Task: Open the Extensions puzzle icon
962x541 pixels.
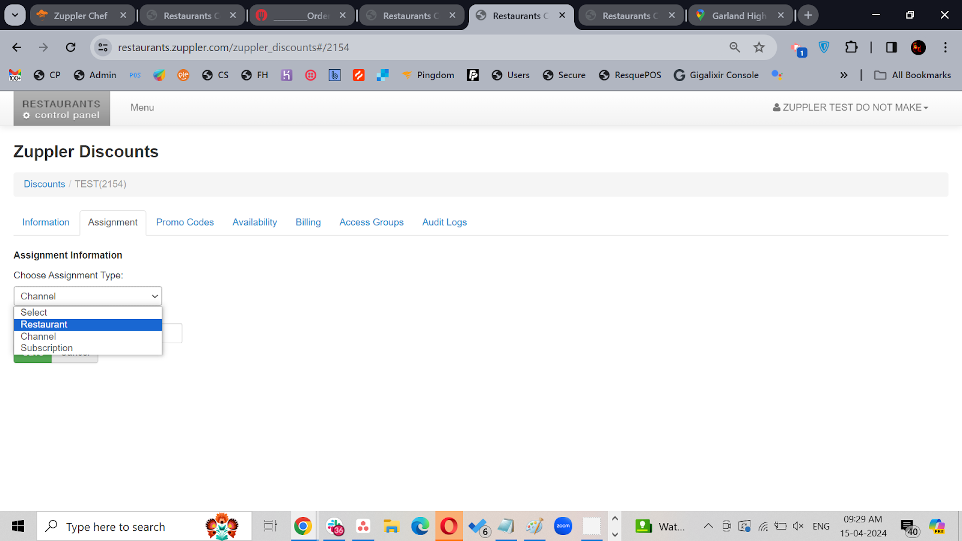Action: (x=851, y=47)
